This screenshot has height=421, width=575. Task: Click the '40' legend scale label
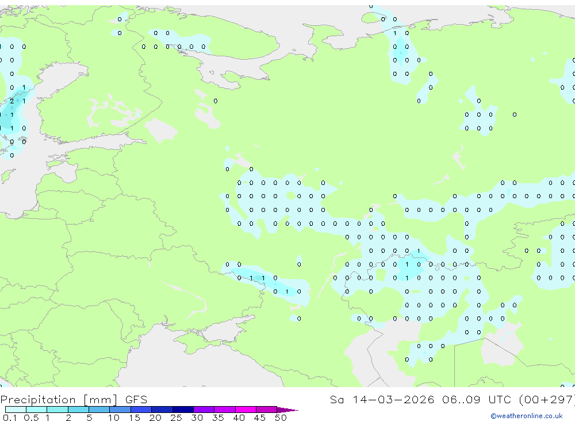(239, 418)
